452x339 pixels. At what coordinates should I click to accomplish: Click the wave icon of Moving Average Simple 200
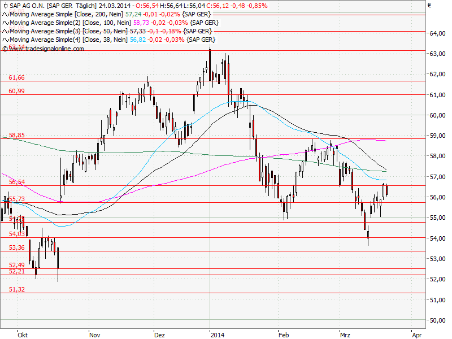click(x=5, y=15)
